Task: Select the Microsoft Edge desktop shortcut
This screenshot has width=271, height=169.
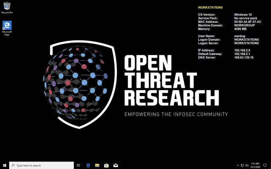Action: pyautogui.click(x=7, y=28)
